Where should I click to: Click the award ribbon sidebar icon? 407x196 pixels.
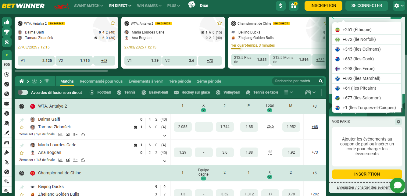point(7,42)
